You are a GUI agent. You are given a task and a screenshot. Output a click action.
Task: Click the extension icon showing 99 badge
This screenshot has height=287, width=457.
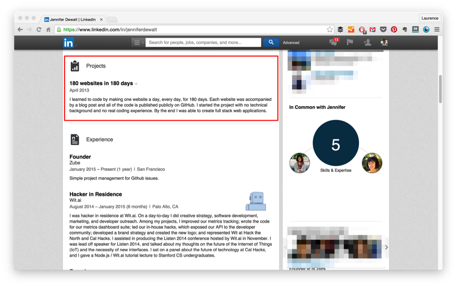tap(414, 29)
